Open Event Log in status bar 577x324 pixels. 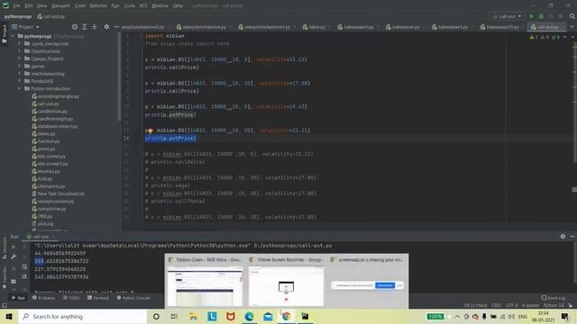coord(553,298)
